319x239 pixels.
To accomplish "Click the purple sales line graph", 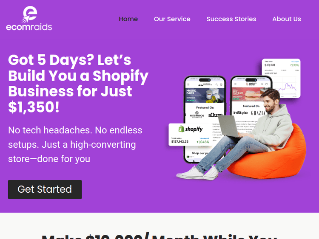I will point(287,87).
